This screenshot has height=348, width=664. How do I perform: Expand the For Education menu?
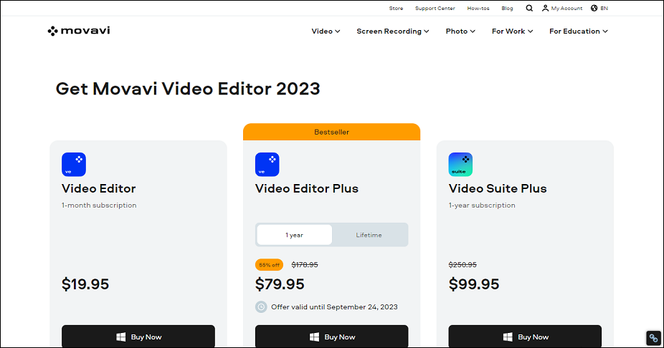click(579, 32)
